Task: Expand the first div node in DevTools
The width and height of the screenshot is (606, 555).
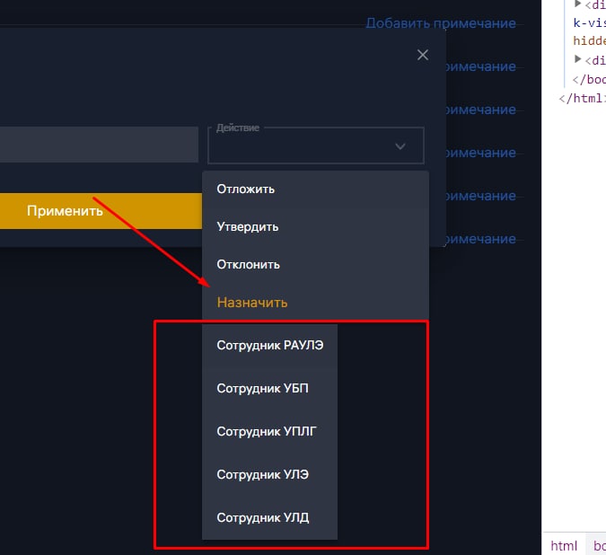Action: (x=578, y=4)
